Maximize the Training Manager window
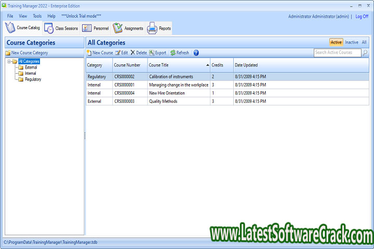The image size is (374, 249). click(x=360, y=6)
